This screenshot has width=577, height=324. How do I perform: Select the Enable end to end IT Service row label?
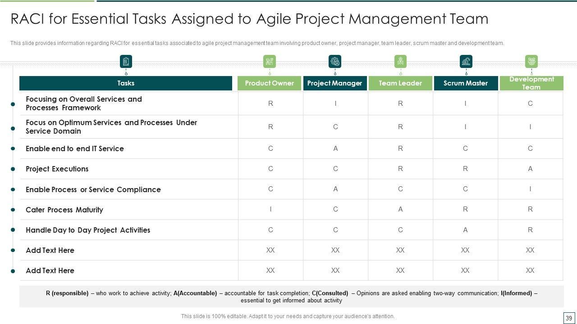tap(75, 148)
